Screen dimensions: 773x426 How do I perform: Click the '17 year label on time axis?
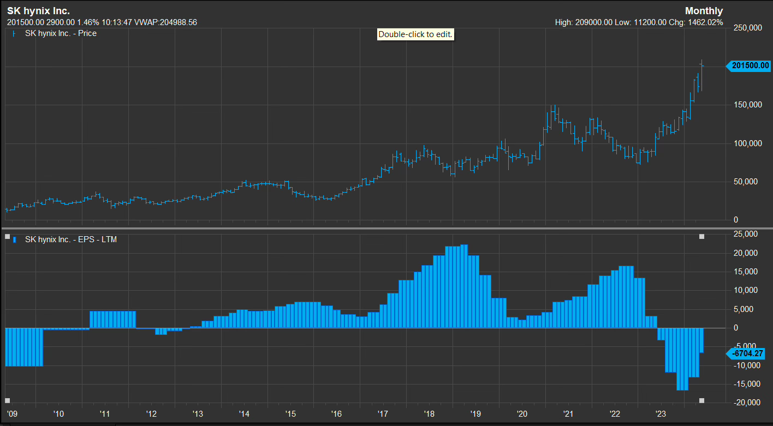coord(383,413)
